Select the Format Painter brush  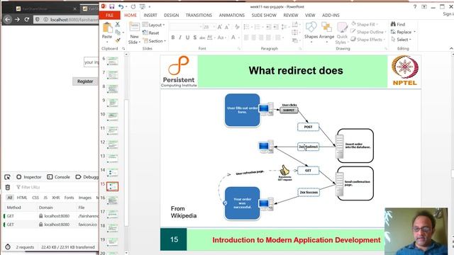pos(118,40)
